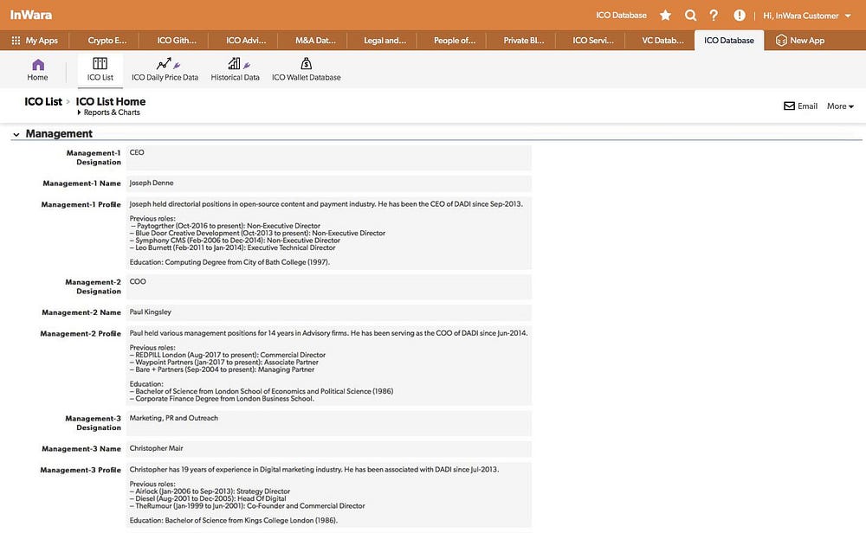Click the Management-3 Designation label
Viewport: 866px width, 533px height.
[93, 422]
